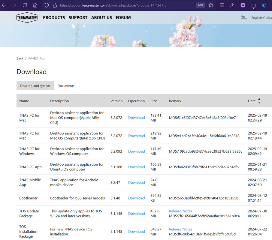The image size is (272, 240).
Task: Click the Version column header
Action: (116, 101)
